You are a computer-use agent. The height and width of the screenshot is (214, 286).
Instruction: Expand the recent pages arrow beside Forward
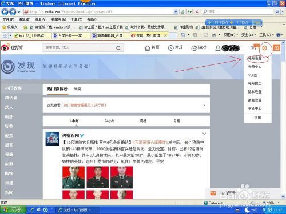point(19,12)
